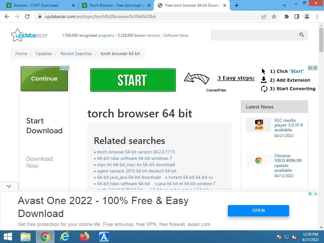Reload the current page
This screenshot has height=243, width=324.
[27, 16]
